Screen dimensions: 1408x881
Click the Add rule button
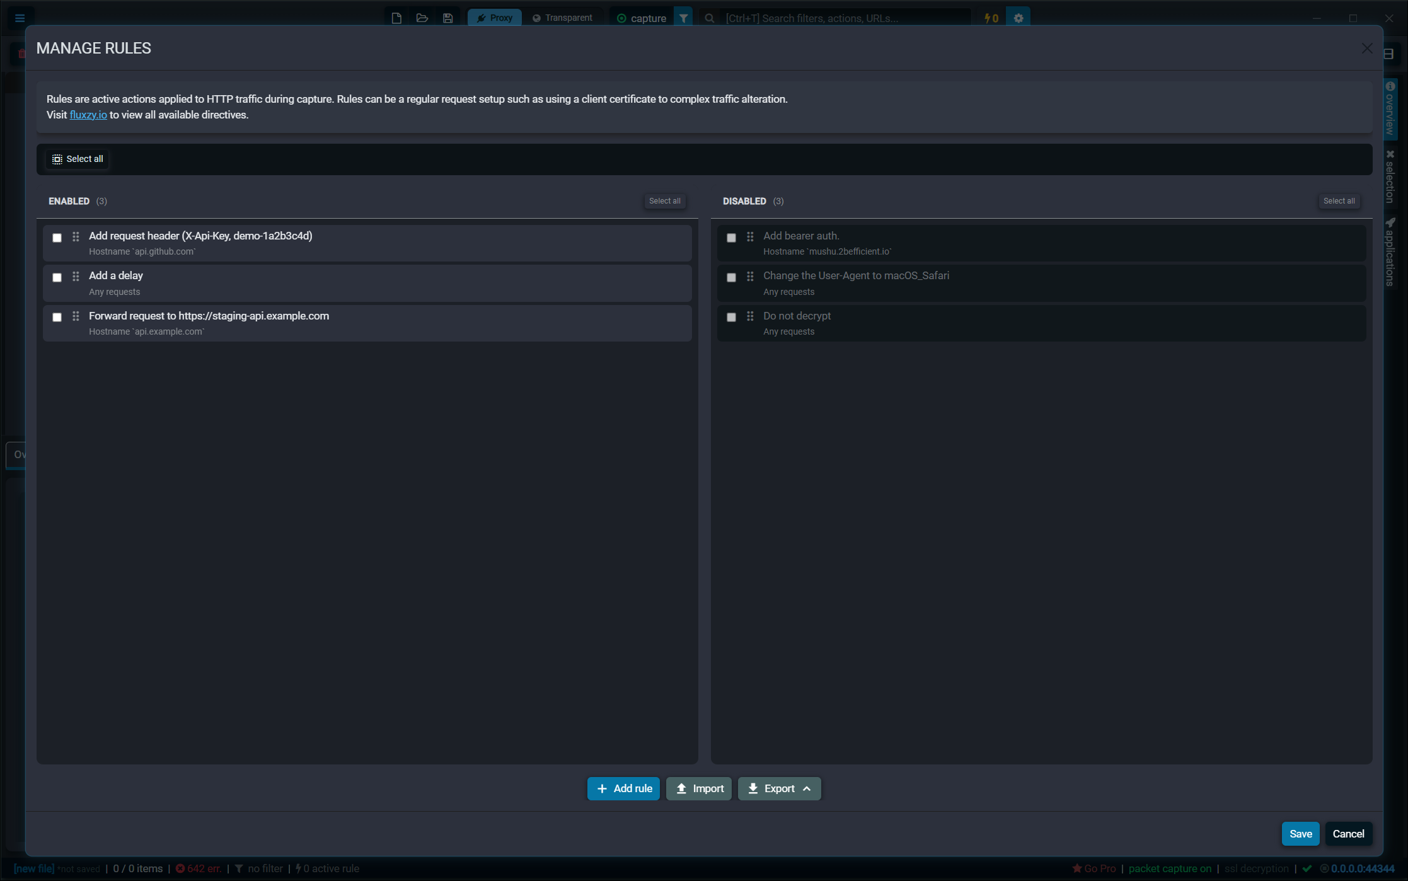(x=623, y=788)
